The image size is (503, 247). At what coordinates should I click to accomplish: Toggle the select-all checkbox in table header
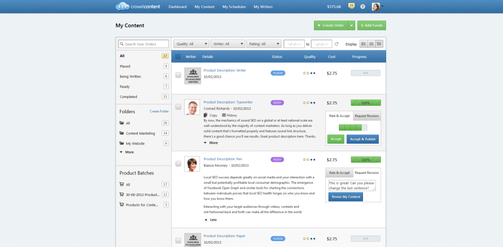click(178, 57)
